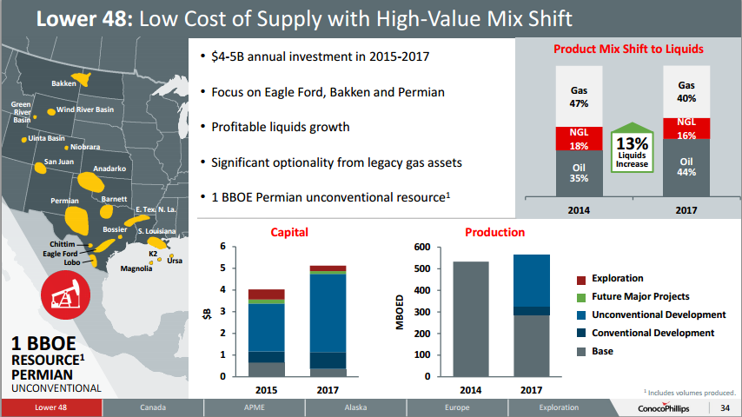This screenshot has width=742, height=417.
Task: Click the Niobrara yellow dot
Action: [66, 148]
